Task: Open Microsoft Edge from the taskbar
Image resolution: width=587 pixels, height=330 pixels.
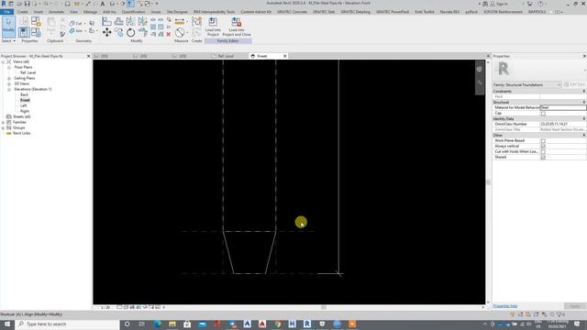Action: click(157, 324)
